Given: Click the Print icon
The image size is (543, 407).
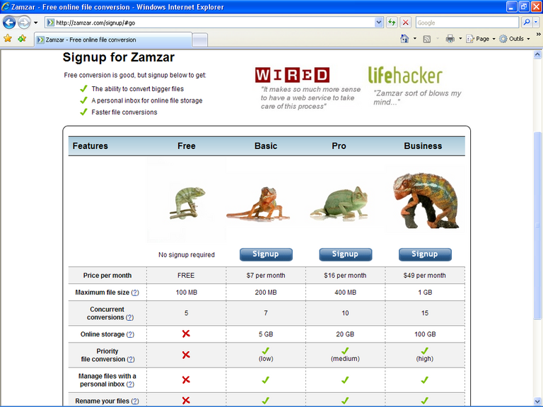Looking at the screenshot, I should 450,39.
